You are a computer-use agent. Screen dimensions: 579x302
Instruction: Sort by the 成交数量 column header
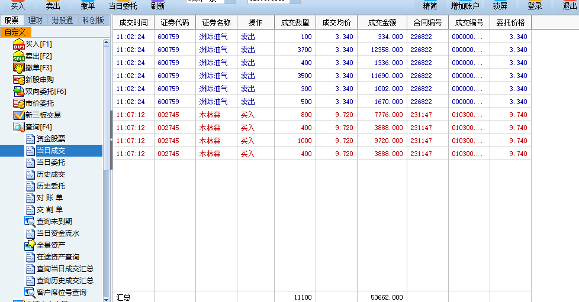point(295,22)
